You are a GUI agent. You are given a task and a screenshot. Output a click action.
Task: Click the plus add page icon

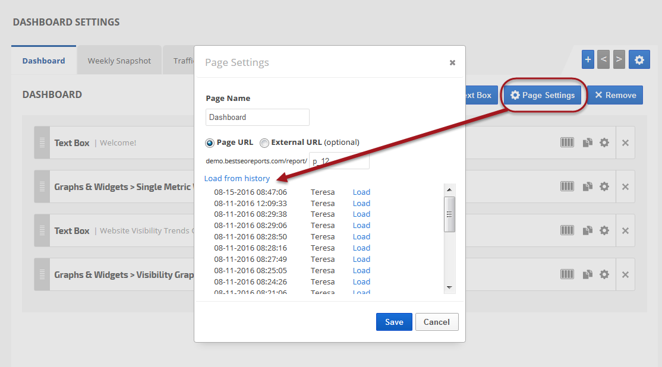point(588,59)
